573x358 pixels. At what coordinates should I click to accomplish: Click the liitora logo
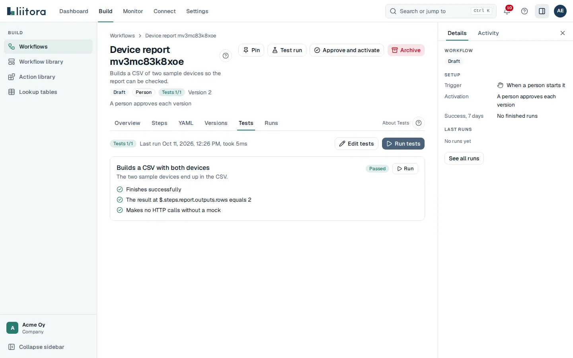click(x=26, y=11)
